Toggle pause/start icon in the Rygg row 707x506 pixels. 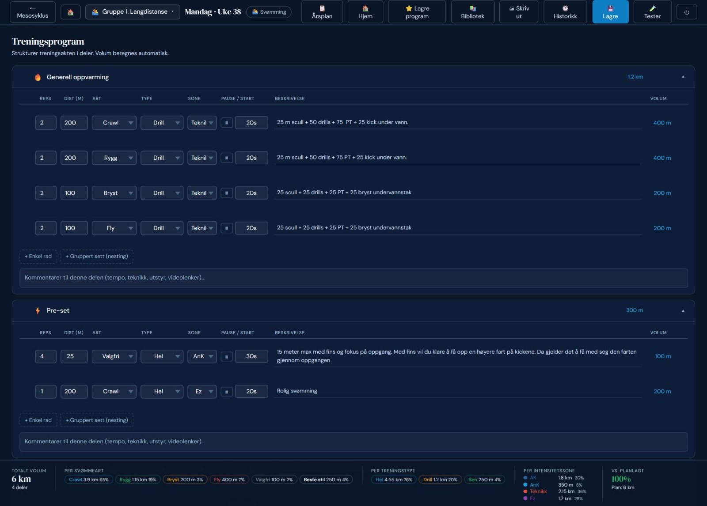point(227,158)
